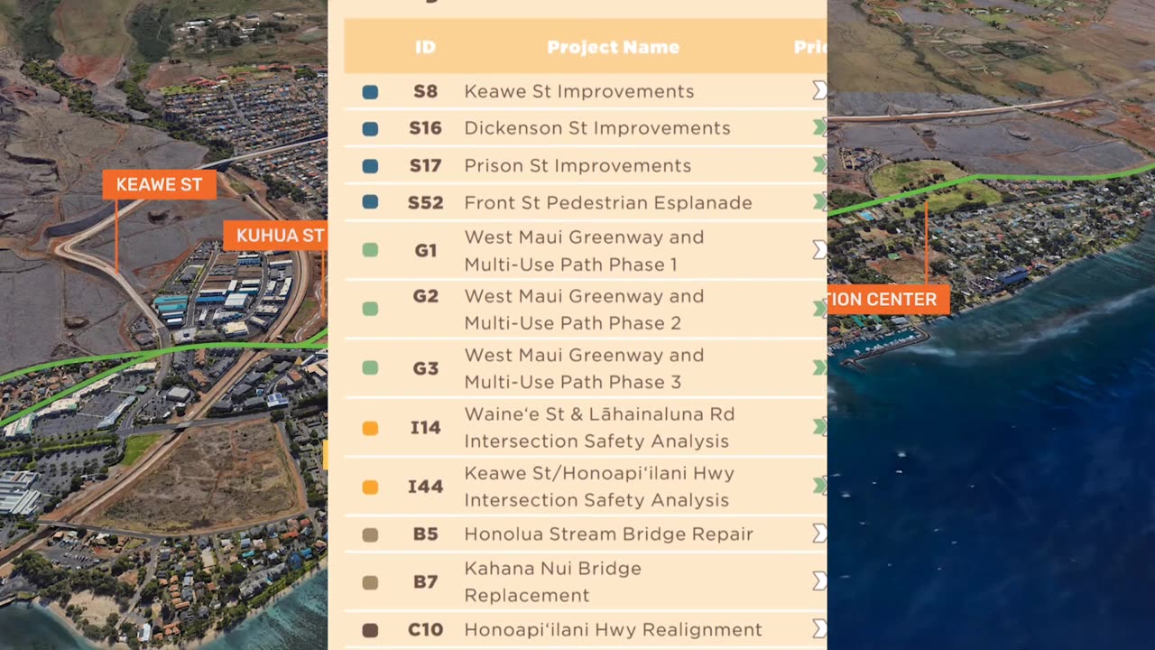
Task: Click the blue dot beside S16
Action: click(x=370, y=129)
